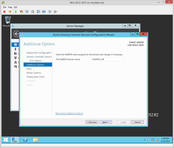Select the Additional Options step
Viewport: 174px width, 148px height.
coord(38,65)
